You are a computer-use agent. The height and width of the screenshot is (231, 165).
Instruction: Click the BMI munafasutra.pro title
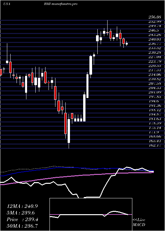(x=60, y=4)
